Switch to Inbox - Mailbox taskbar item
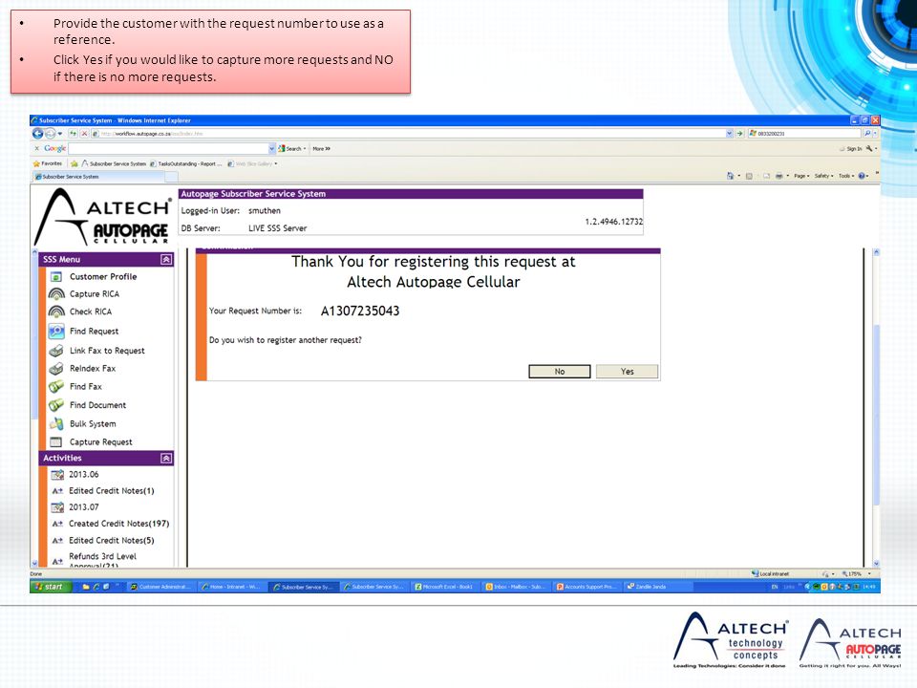This screenshot has width=917, height=688. (517, 586)
